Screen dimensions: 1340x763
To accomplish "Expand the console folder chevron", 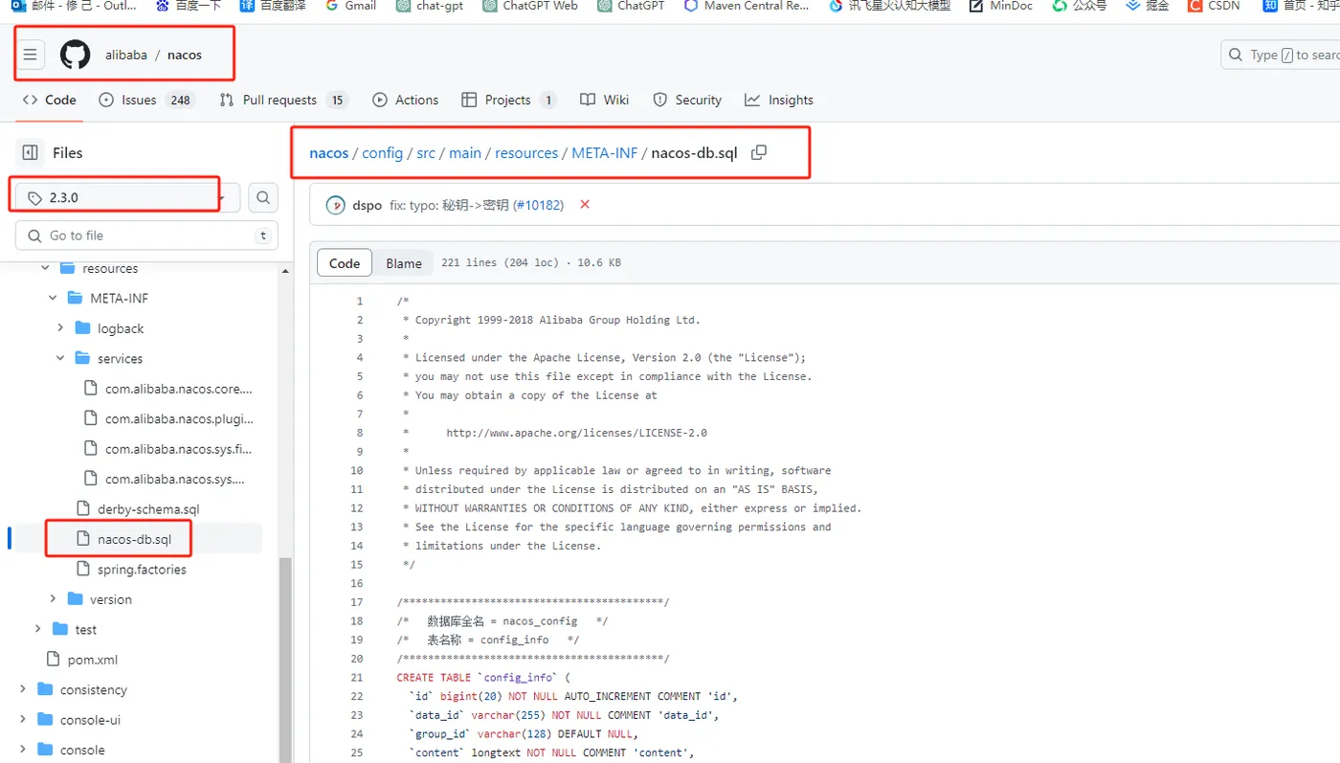I will click(x=22, y=750).
